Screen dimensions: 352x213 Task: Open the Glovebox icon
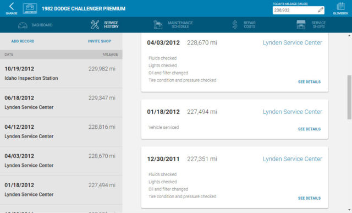[340, 6]
